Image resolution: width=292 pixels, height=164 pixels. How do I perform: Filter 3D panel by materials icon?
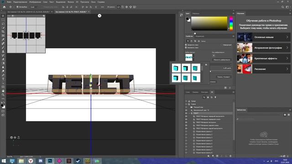[x=212, y=97]
